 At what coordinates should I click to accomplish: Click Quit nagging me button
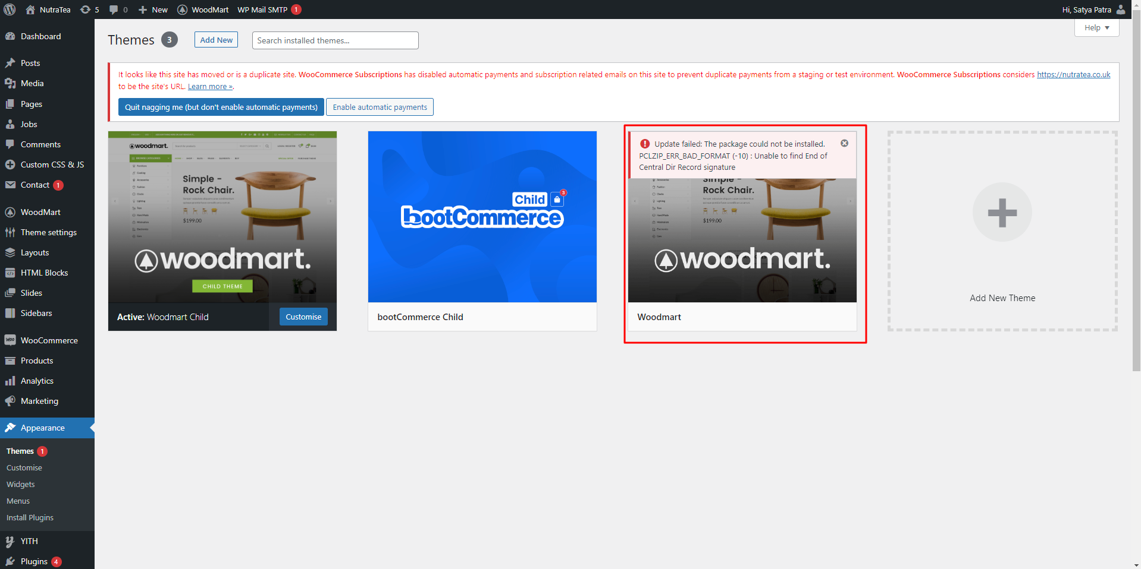point(221,107)
